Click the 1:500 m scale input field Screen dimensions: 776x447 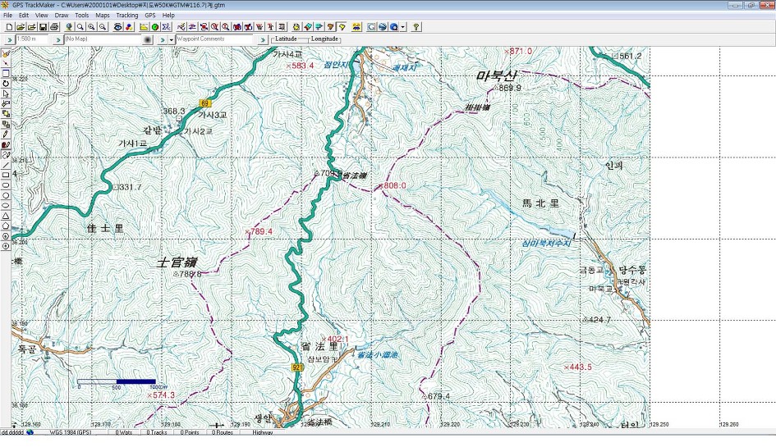[32, 39]
